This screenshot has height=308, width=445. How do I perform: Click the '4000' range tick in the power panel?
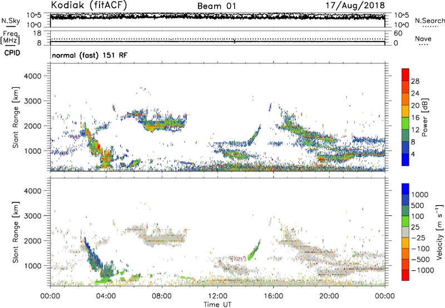pos(32,76)
